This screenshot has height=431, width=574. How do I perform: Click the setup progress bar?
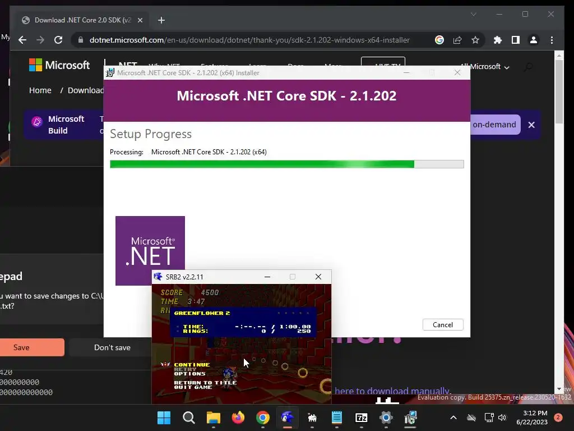287,164
